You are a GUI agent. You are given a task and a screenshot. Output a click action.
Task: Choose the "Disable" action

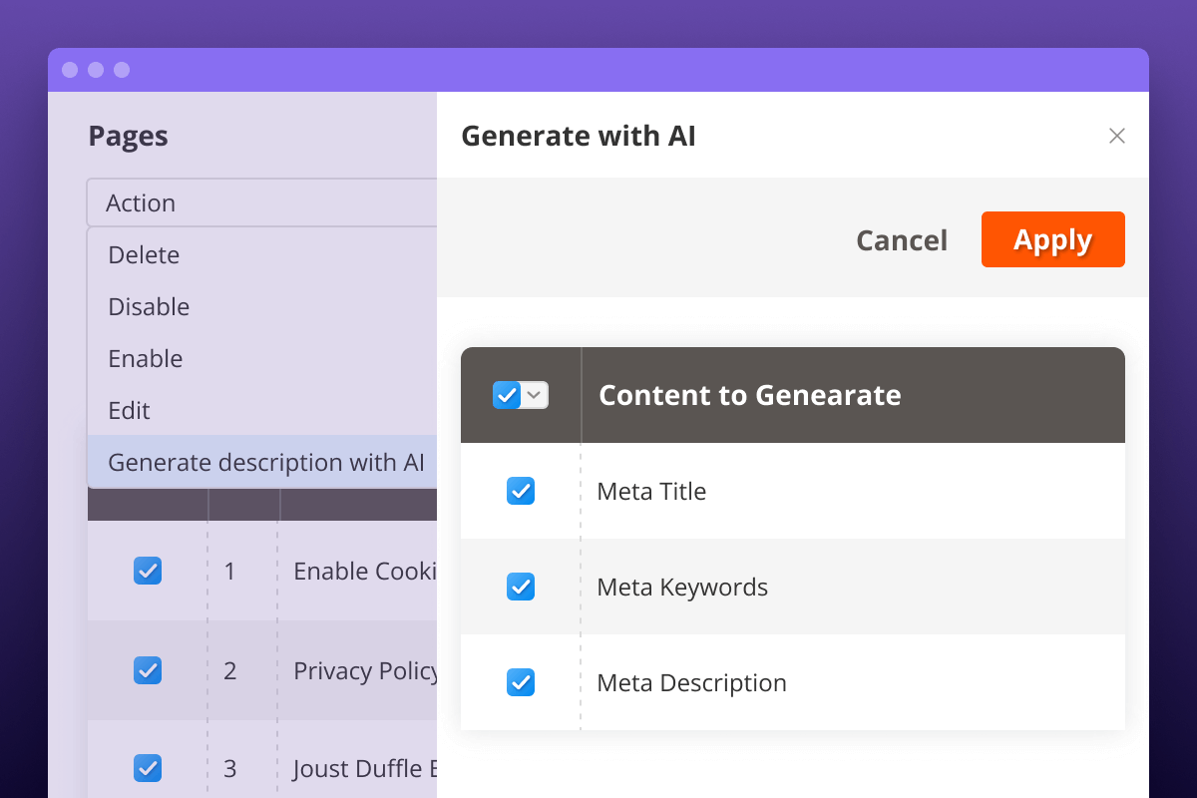149,307
